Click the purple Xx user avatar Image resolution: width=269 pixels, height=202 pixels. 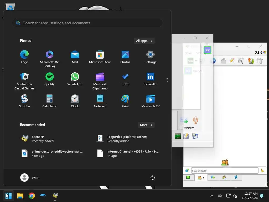pyautogui.click(x=208, y=50)
